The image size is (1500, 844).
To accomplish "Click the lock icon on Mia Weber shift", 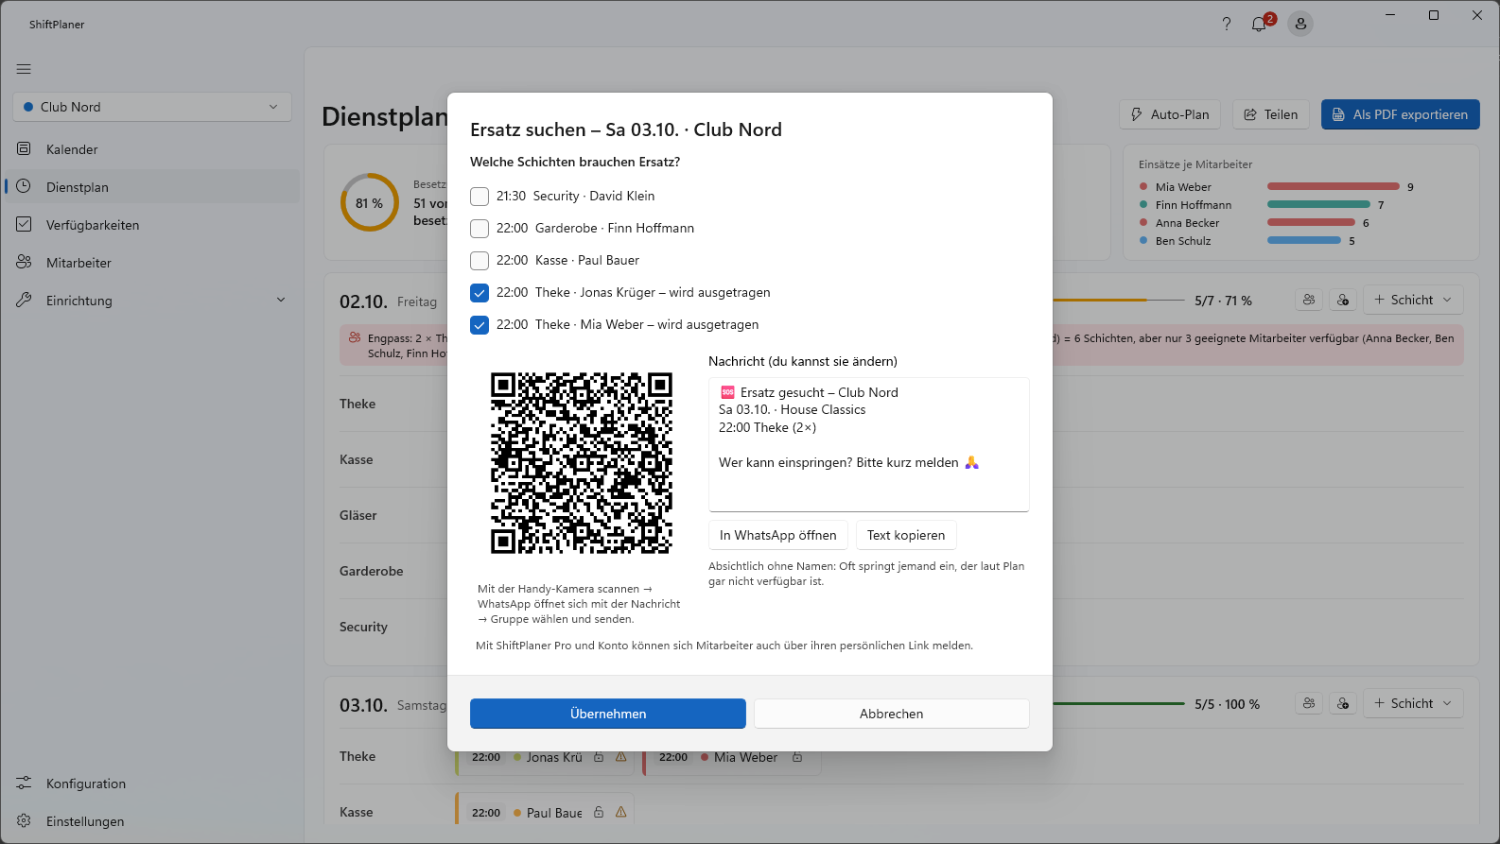I will 797,757.
